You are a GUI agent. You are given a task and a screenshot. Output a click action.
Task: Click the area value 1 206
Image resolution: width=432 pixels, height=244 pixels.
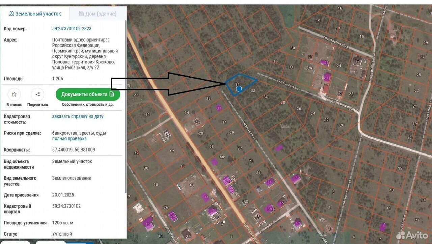click(x=58, y=79)
